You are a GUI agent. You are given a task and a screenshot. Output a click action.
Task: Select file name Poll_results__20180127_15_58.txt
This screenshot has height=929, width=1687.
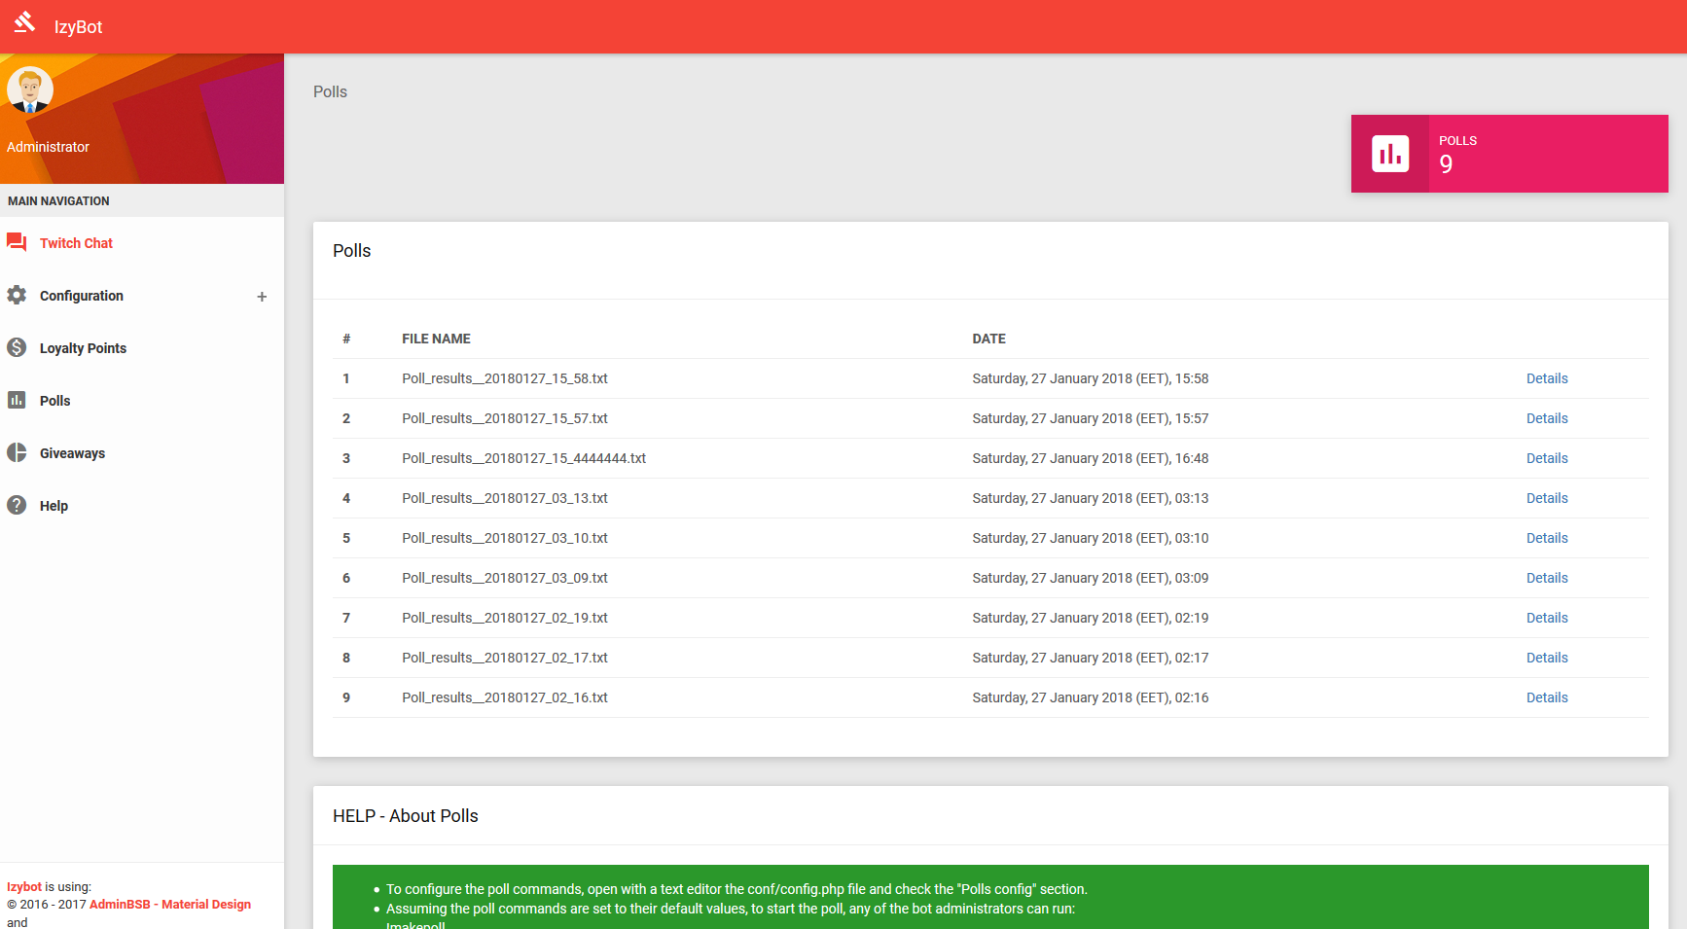[x=505, y=378]
